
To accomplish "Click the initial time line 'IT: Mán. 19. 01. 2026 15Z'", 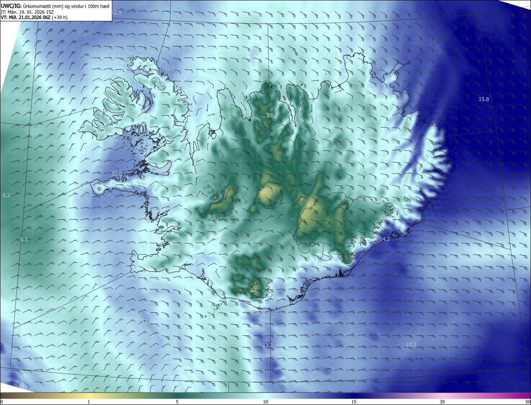I will pos(27,12).
